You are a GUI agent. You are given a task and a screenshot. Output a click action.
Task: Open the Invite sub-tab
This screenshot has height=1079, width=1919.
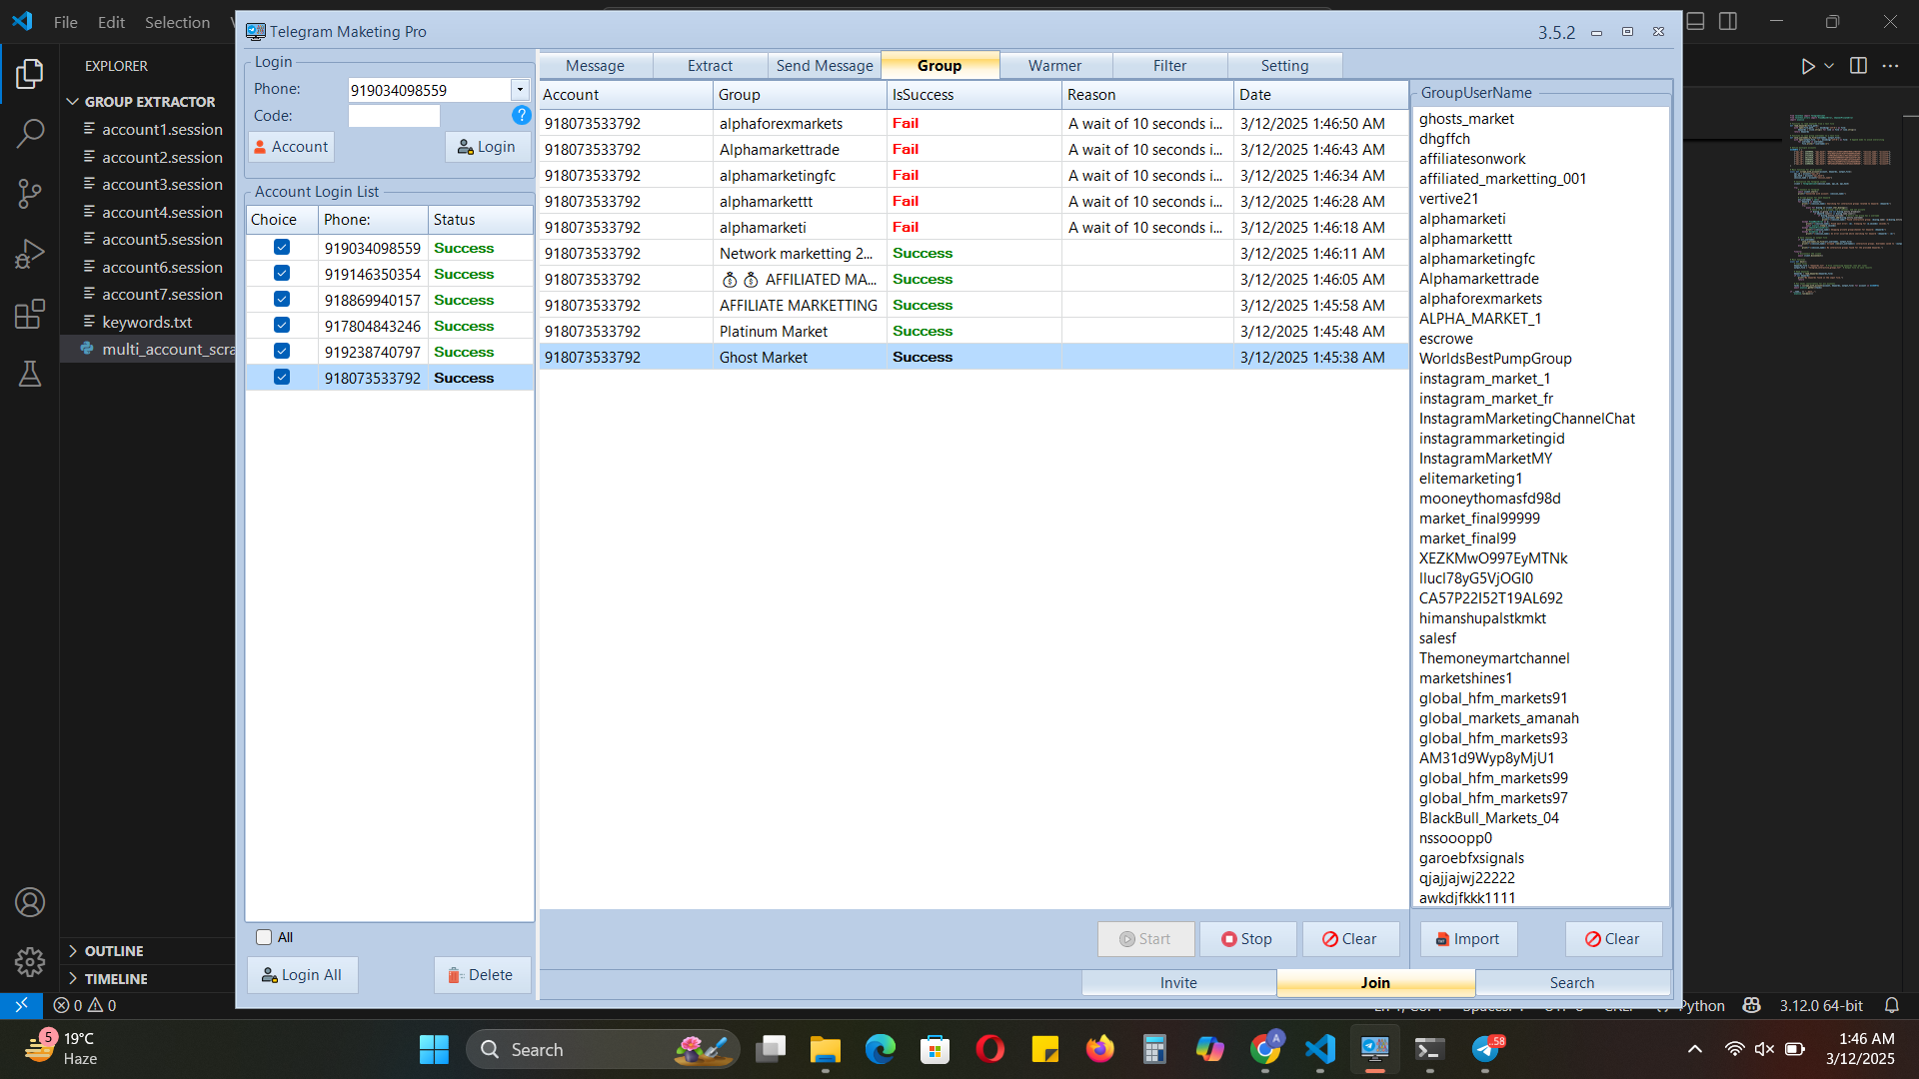(1178, 983)
